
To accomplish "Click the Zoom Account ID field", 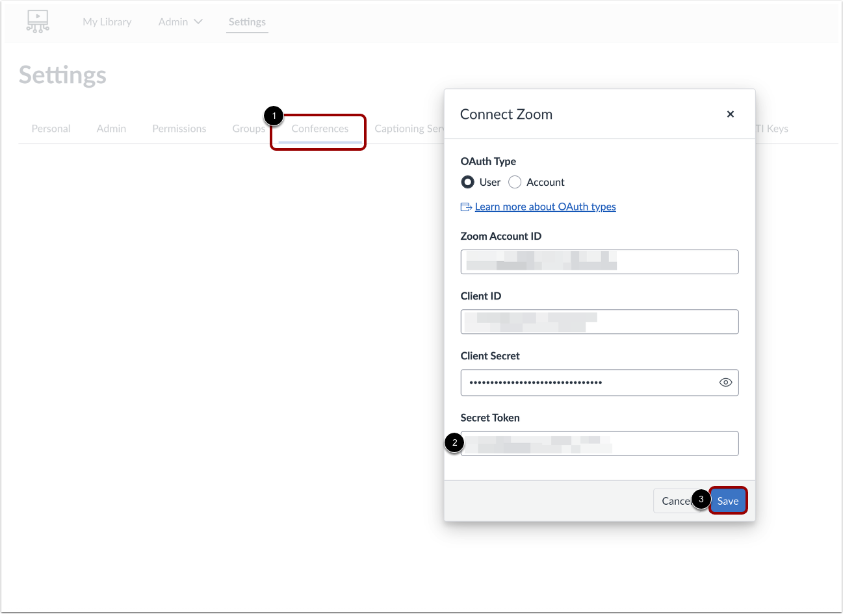I will point(599,262).
